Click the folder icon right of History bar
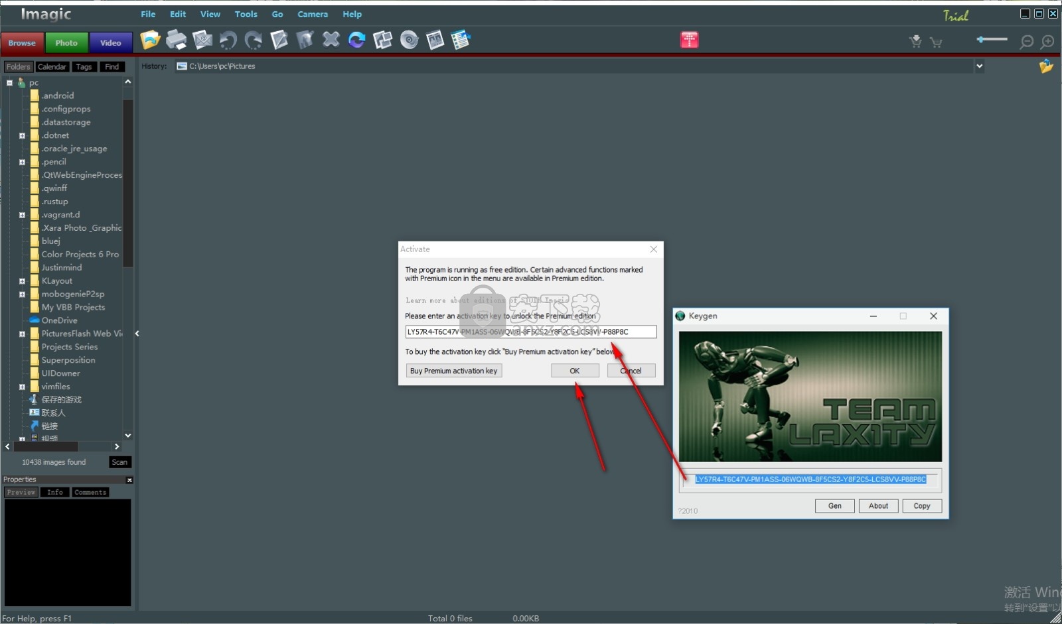The image size is (1062, 624). [1046, 66]
